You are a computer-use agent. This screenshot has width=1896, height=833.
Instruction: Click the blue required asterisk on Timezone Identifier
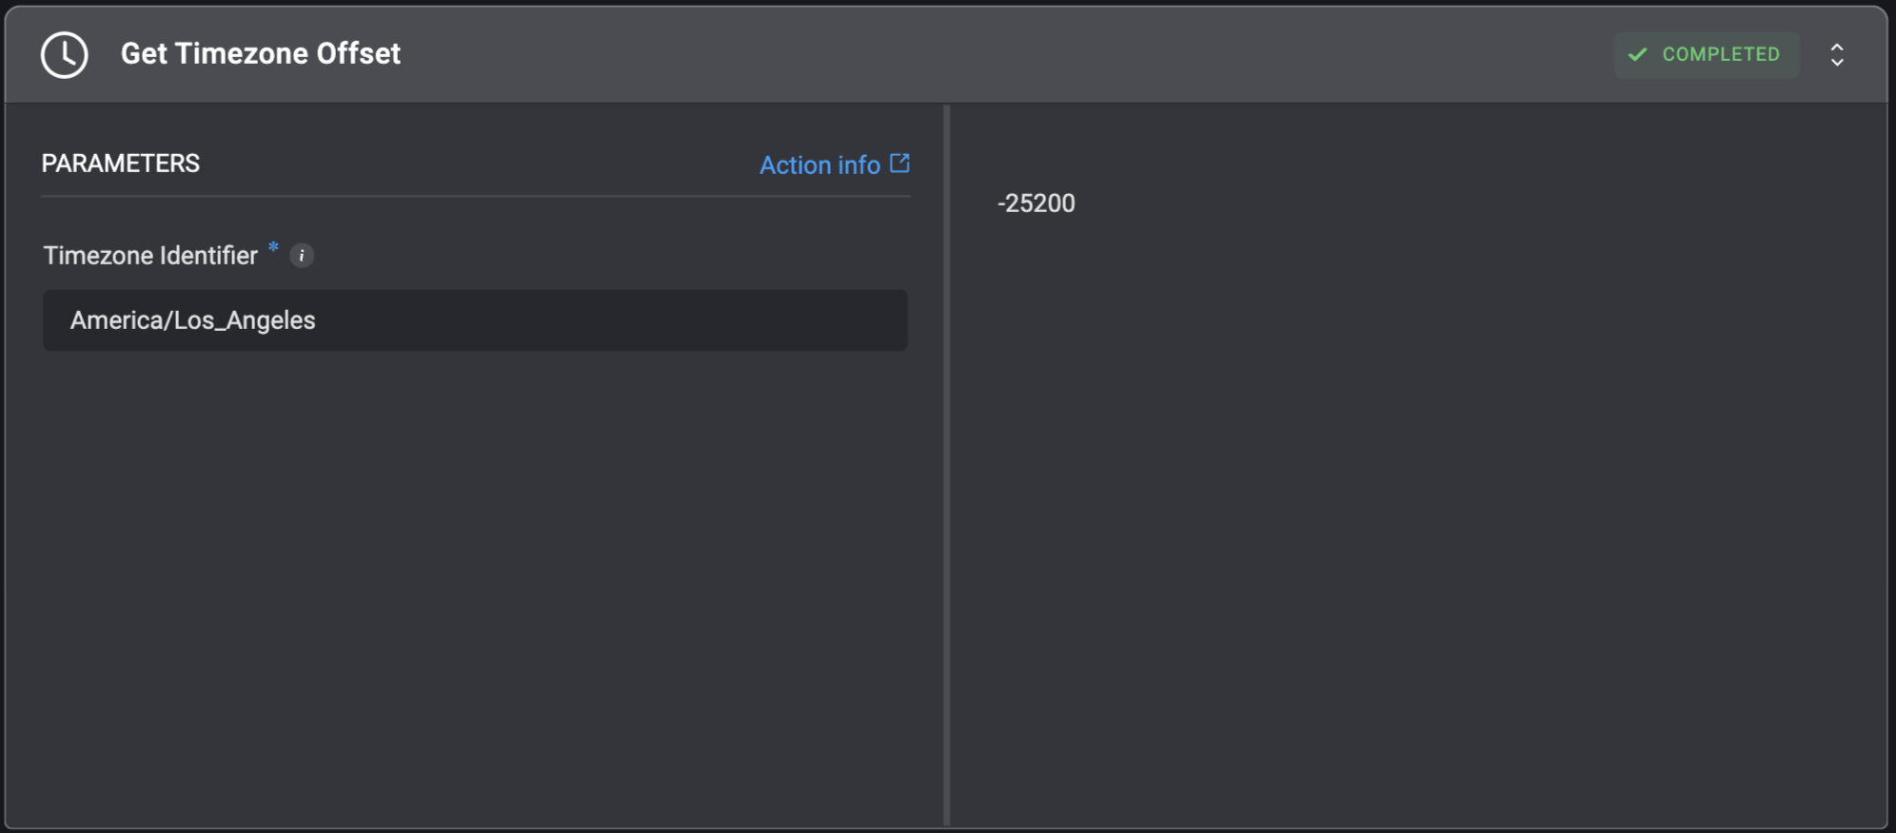(x=273, y=247)
